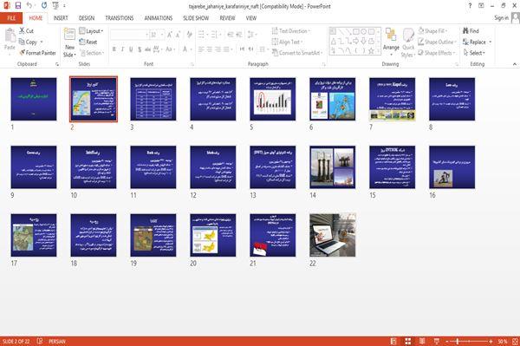Switch to the TRANSITIONS tab

120,18
